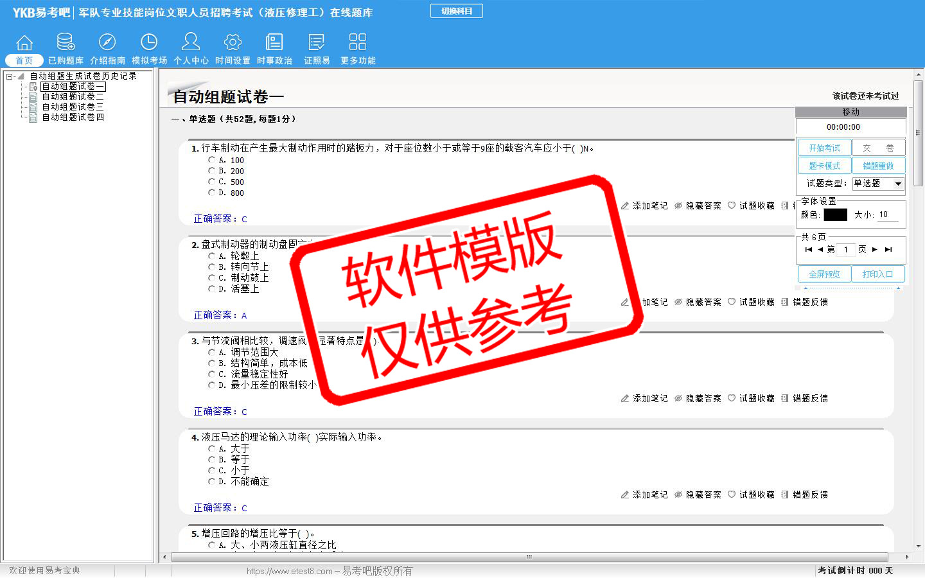925x578 pixels.
Task: Click 隐藏答案 eye icon for question 4
Action: (678, 495)
